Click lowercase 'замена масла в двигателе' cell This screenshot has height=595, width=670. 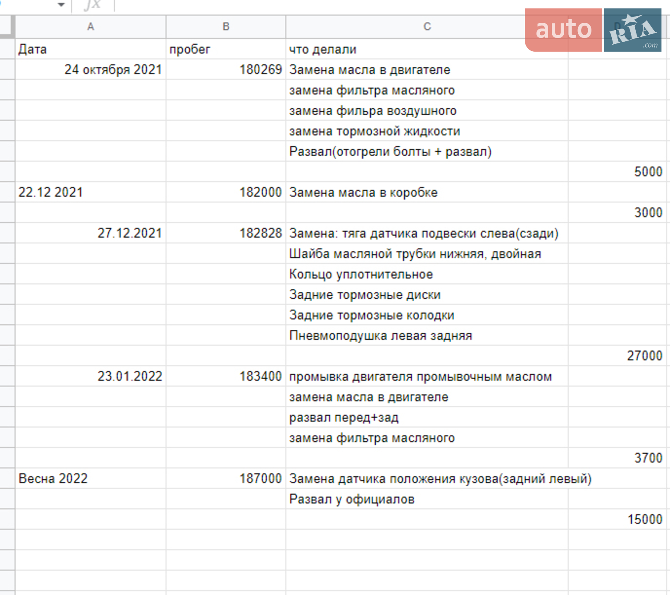[x=427, y=397]
